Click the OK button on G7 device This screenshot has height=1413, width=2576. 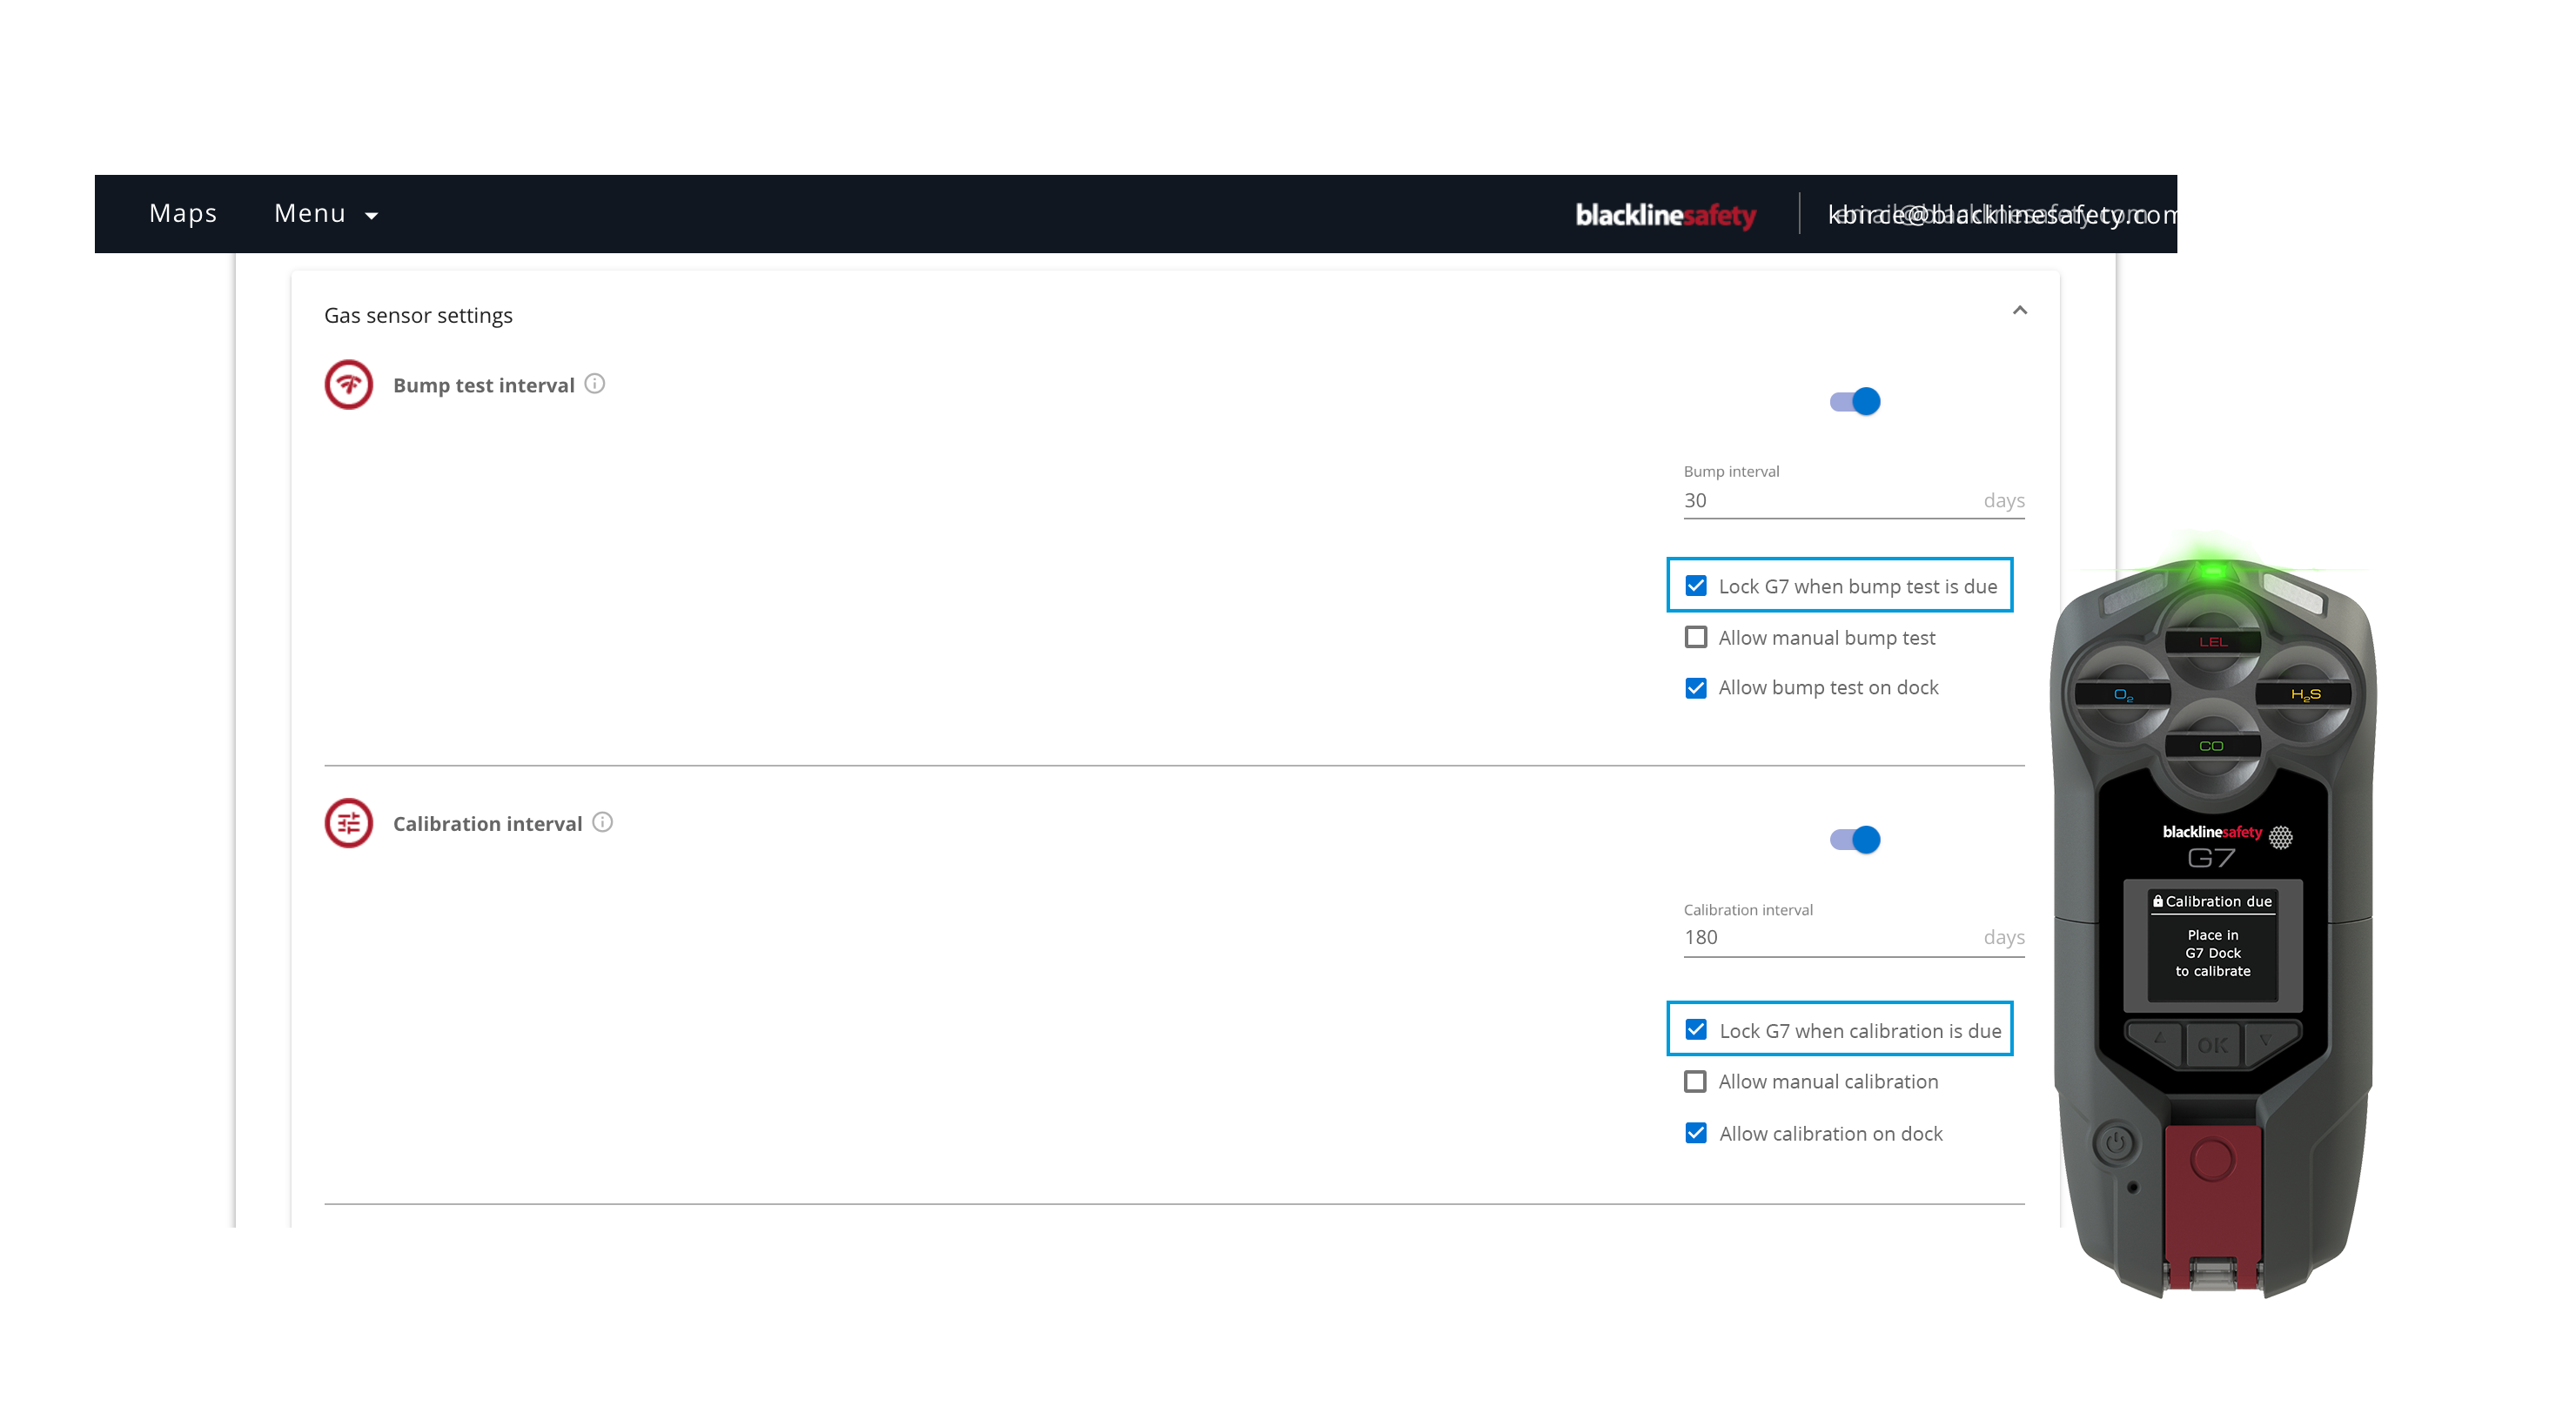click(x=2212, y=1045)
